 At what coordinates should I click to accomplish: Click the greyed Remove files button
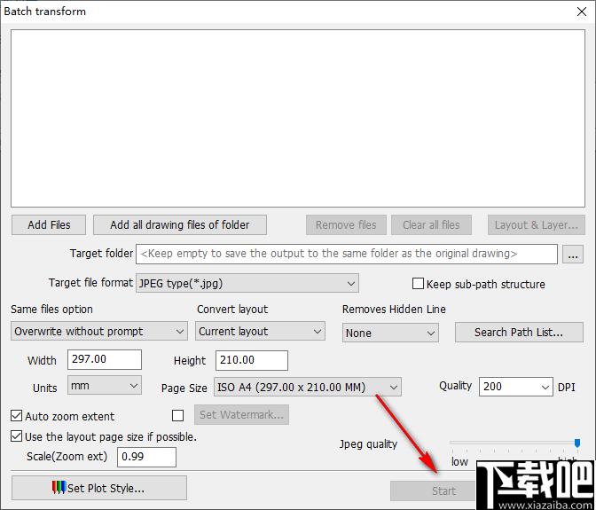[x=346, y=225]
